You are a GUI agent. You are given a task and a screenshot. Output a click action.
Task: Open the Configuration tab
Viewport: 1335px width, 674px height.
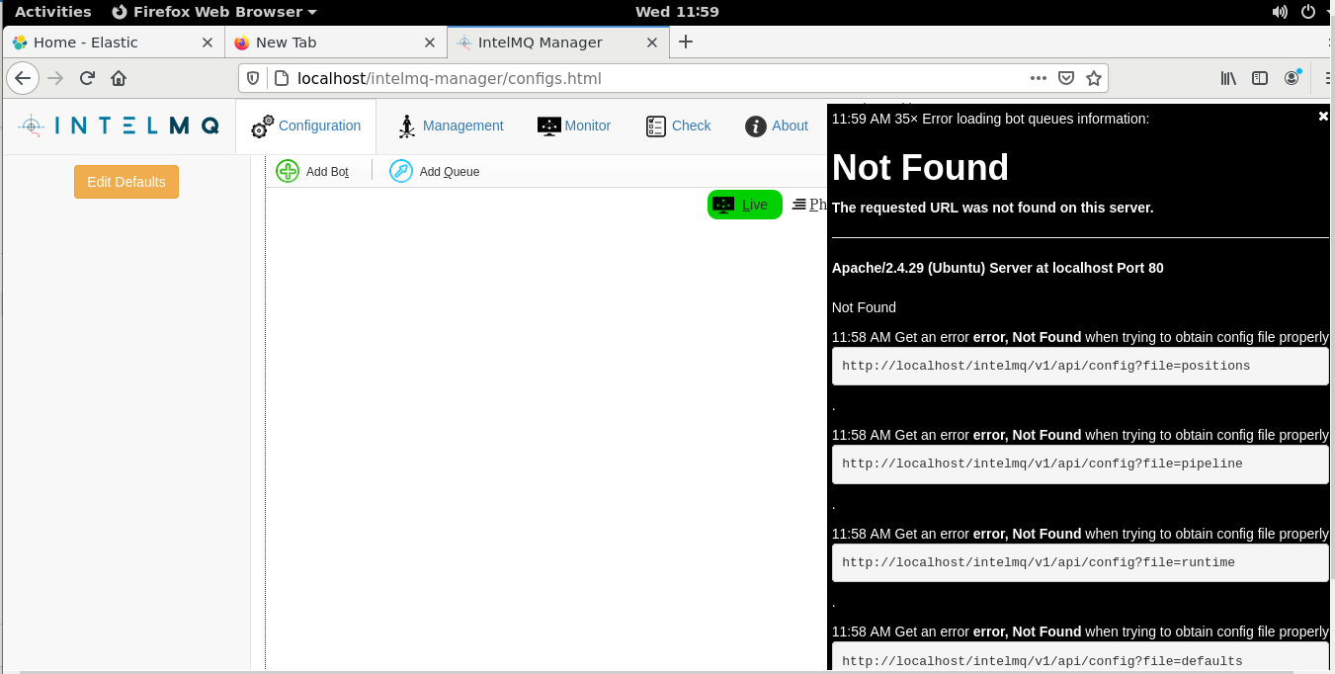tap(306, 126)
